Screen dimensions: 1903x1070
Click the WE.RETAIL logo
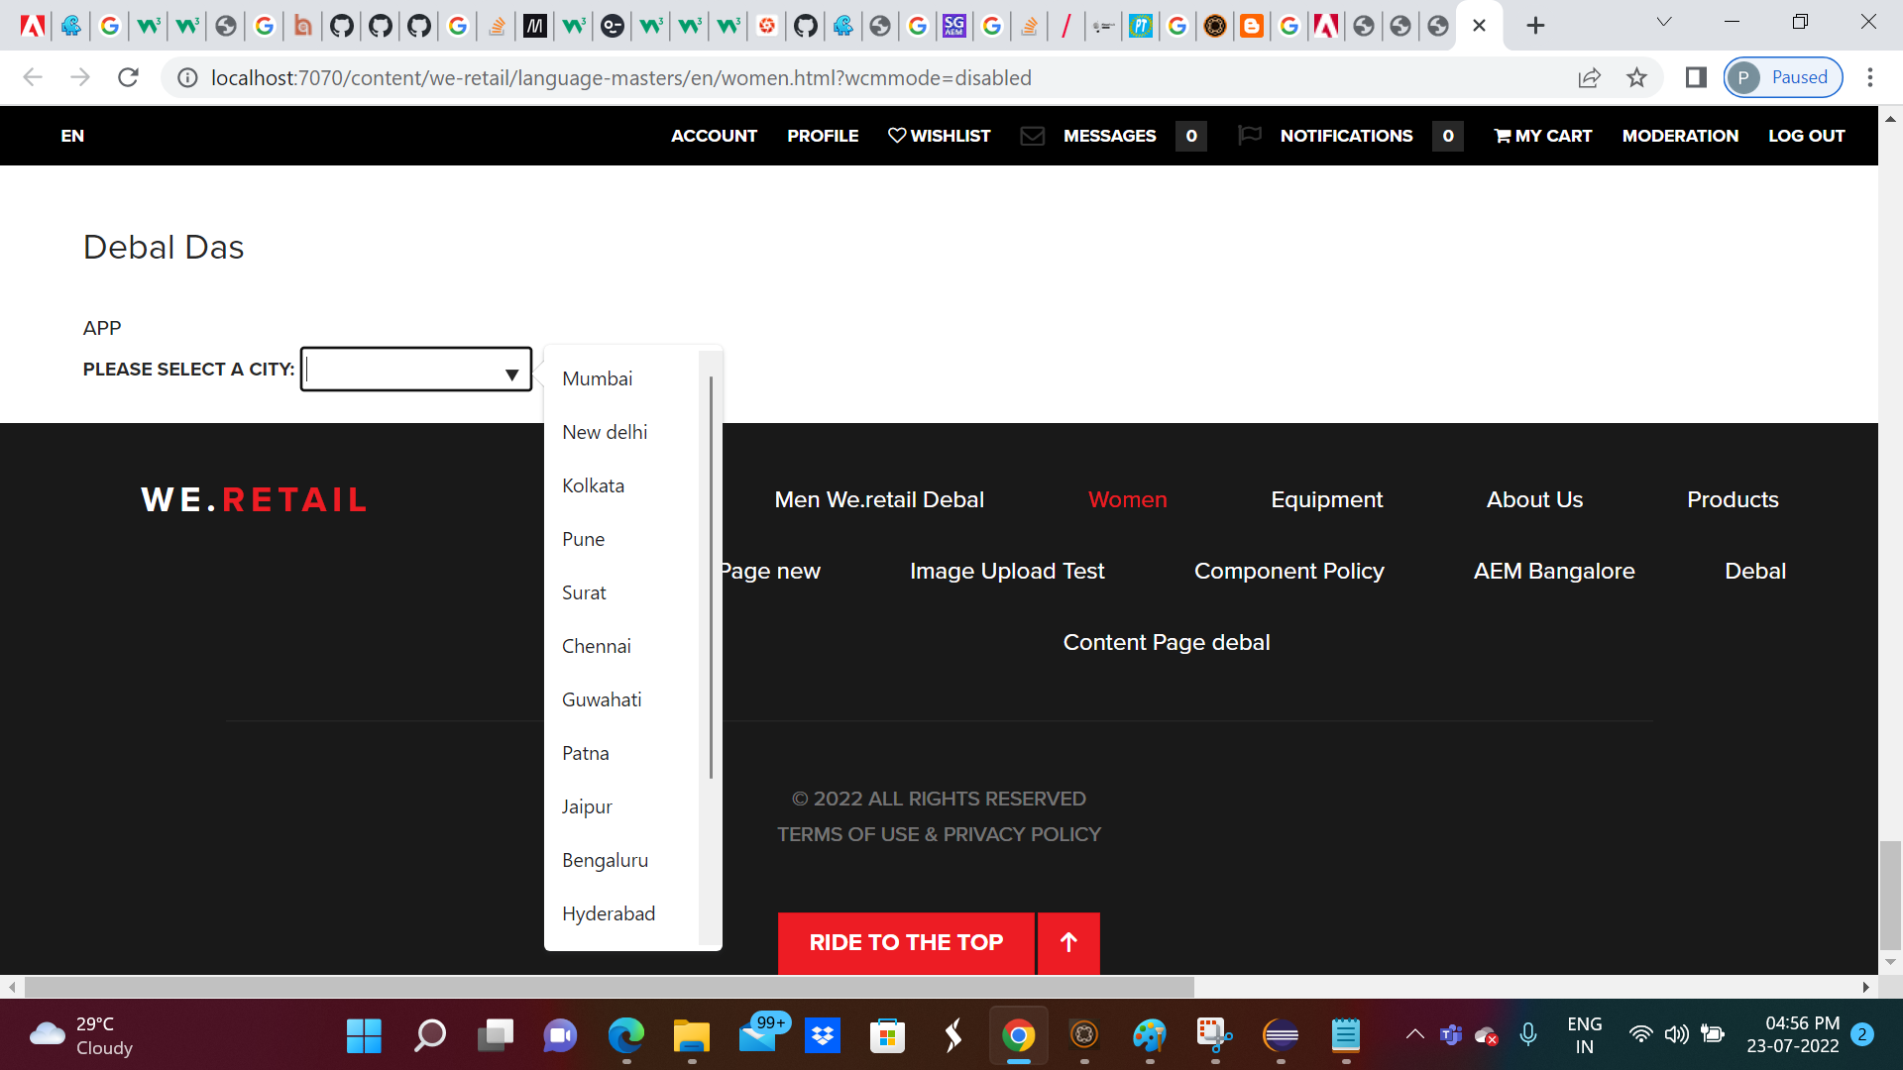[254, 498]
